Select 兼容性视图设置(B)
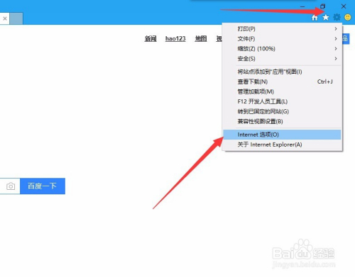The image size is (355, 277). click(283, 121)
